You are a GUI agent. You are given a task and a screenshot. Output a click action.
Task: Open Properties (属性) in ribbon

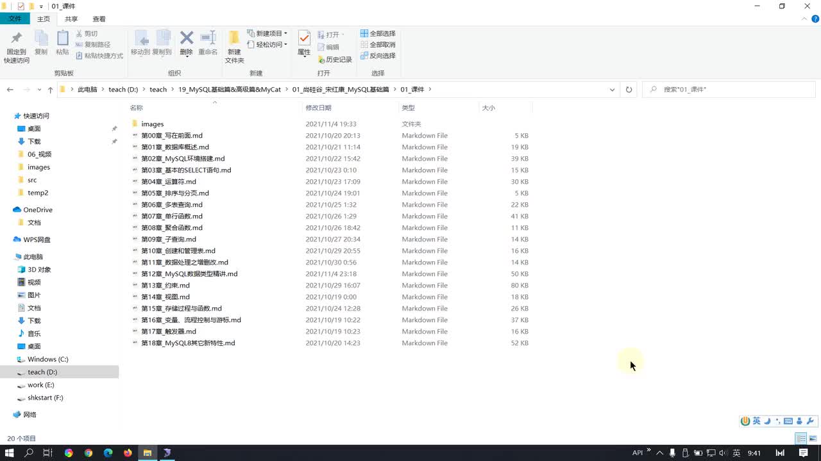(x=304, y=42)
